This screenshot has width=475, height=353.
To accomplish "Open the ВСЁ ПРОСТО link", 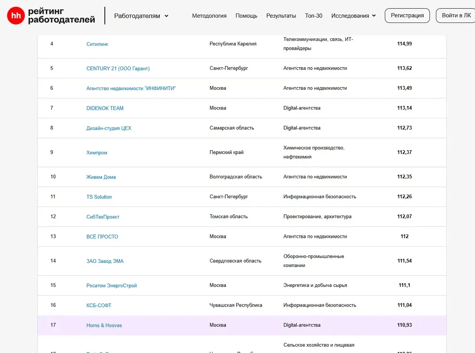I will point(102,237).
